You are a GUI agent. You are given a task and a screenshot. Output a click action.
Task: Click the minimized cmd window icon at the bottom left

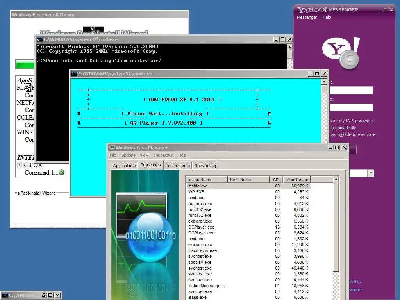click(5, 295)
